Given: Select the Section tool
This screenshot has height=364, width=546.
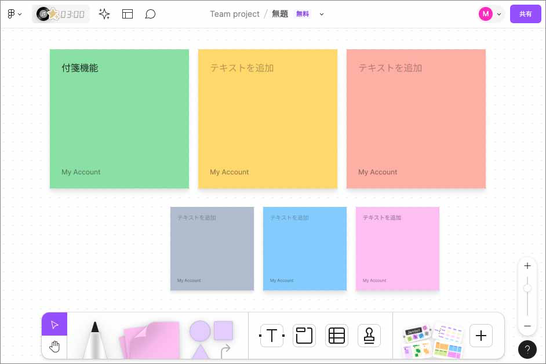Looking at the screenshot, I should [304, 336].
